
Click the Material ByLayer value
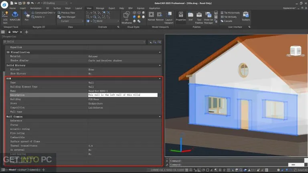pyautogui.click(x=93, y=56)
